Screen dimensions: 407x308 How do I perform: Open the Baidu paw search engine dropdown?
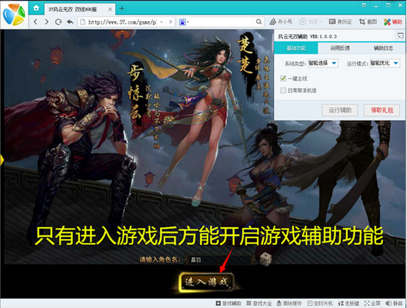(x=184, y=22)
